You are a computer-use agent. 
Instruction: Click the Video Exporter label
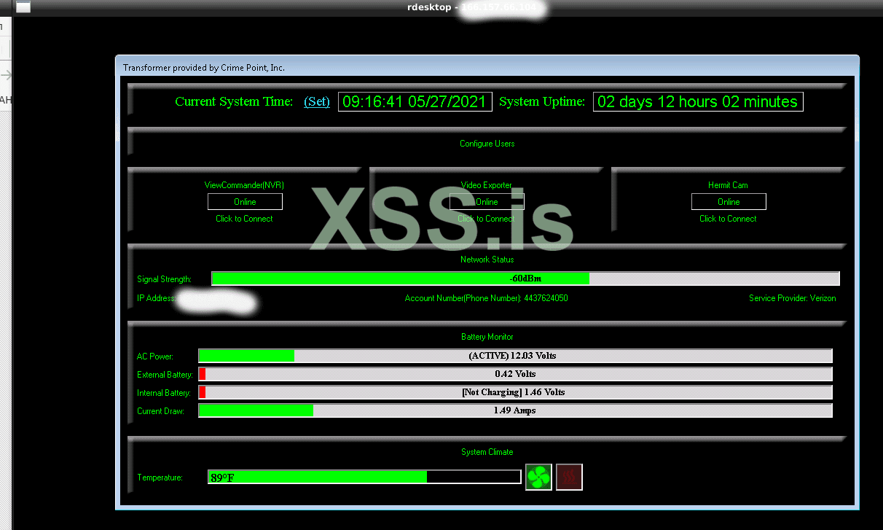point(487,185)
